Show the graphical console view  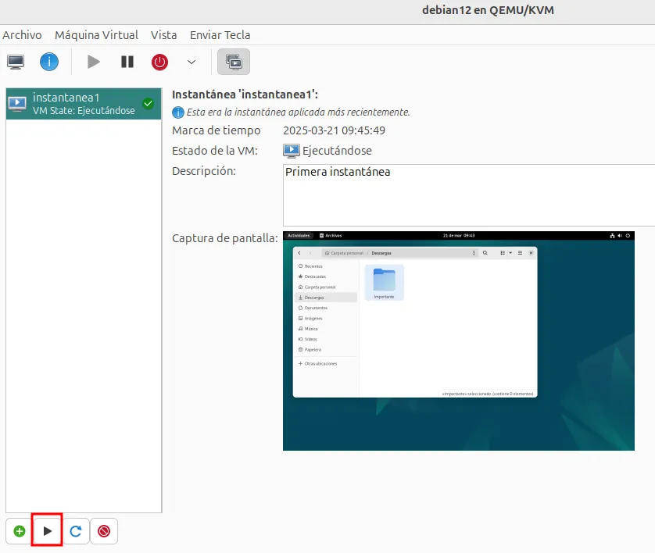click(16, 62)
